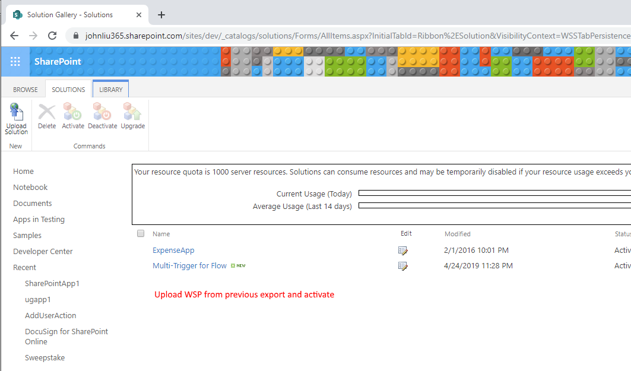The width and height of the screenshot is (631, 371).
Task: Toggle the select-all checkbox in list header
Action: [141, 234]
